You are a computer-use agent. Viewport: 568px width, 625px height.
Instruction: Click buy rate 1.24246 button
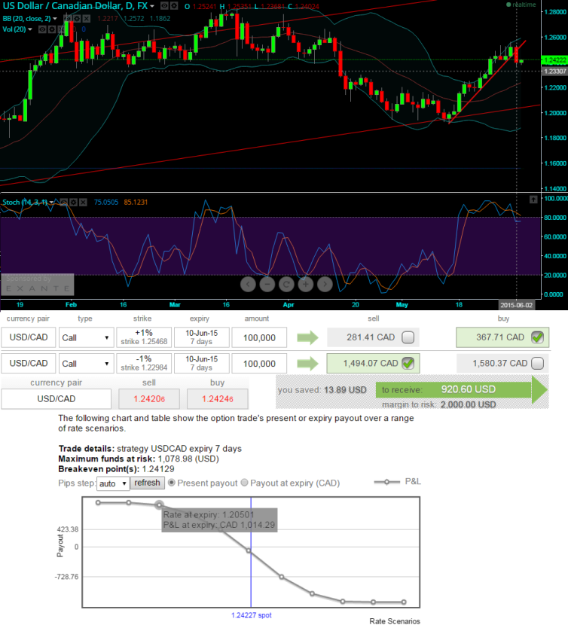point(218,399)
